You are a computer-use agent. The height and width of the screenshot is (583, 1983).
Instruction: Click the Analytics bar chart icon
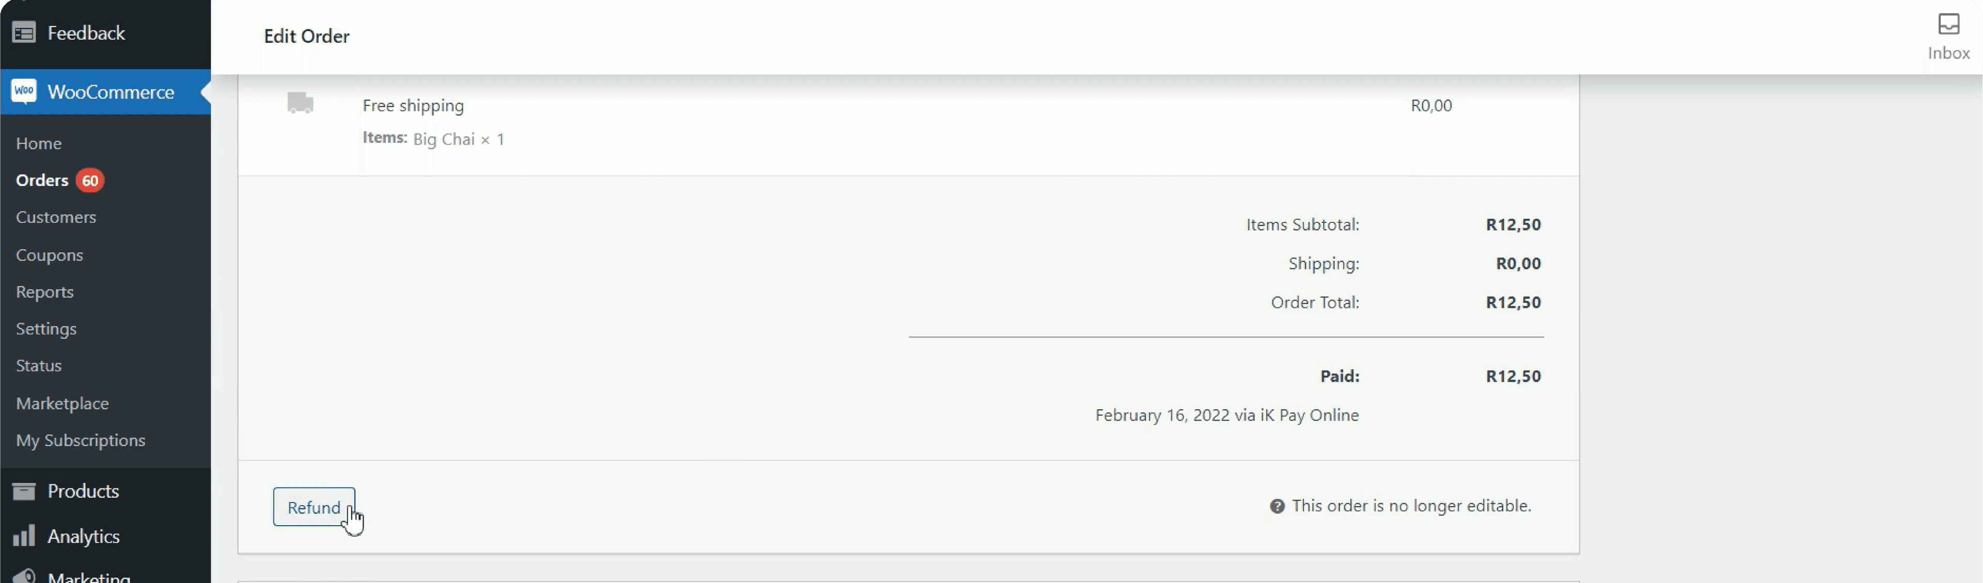point(24,536)
